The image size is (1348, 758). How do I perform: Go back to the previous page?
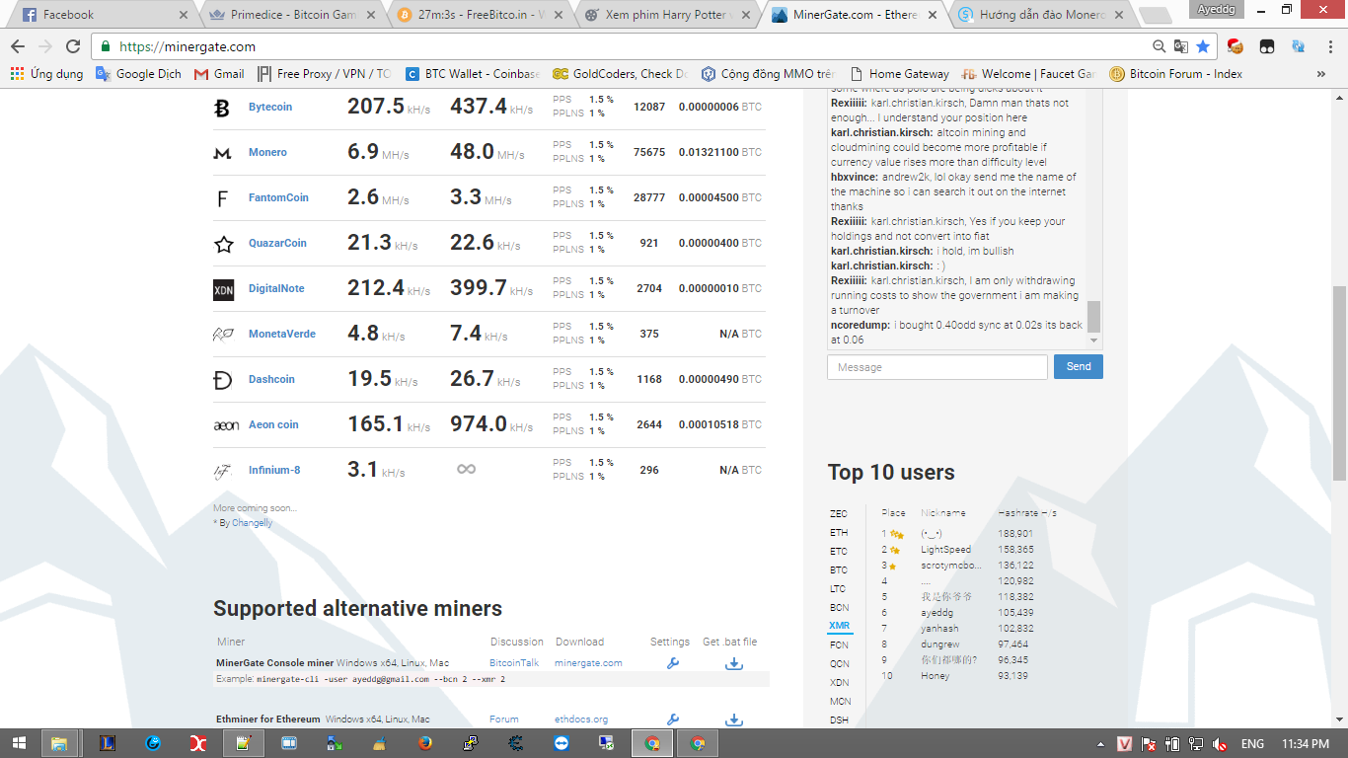pyautogui.click(x=18, y=46)
